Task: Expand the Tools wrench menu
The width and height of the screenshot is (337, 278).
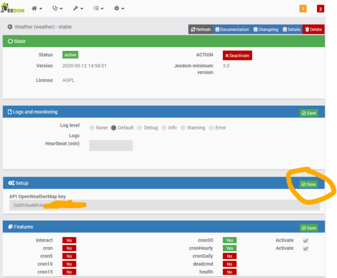Action: click(x=78, y=9)
